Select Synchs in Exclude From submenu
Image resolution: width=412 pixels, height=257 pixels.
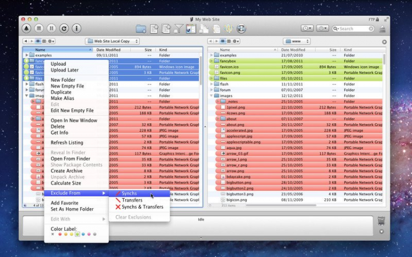(x=130, y=193)
